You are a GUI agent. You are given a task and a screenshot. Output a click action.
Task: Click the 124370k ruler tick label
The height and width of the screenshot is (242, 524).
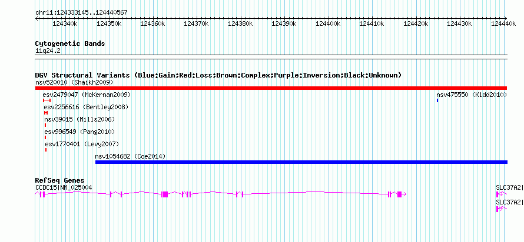tap(197, 23)
